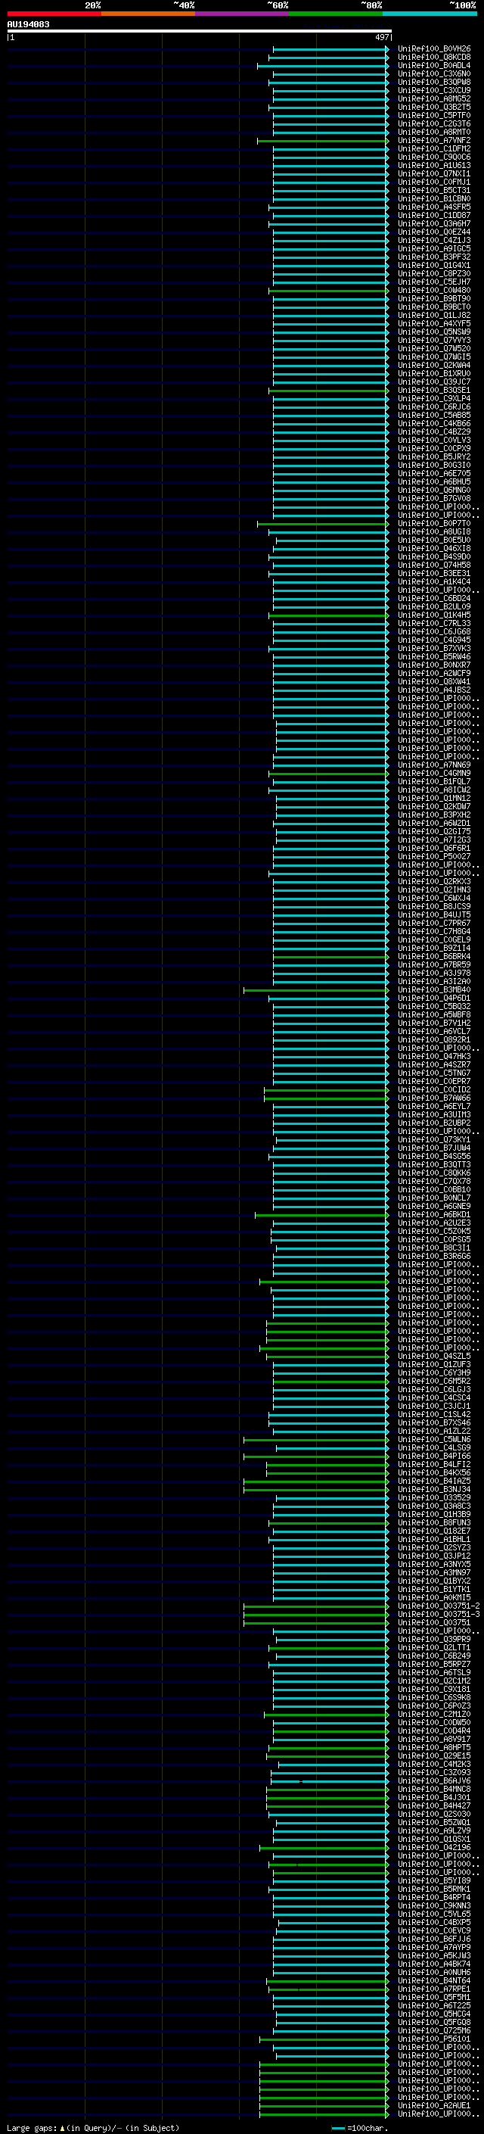Select label UniRef100_C8QKK6
This screenshot has height=2134, width=484.
click(434, 1173)
